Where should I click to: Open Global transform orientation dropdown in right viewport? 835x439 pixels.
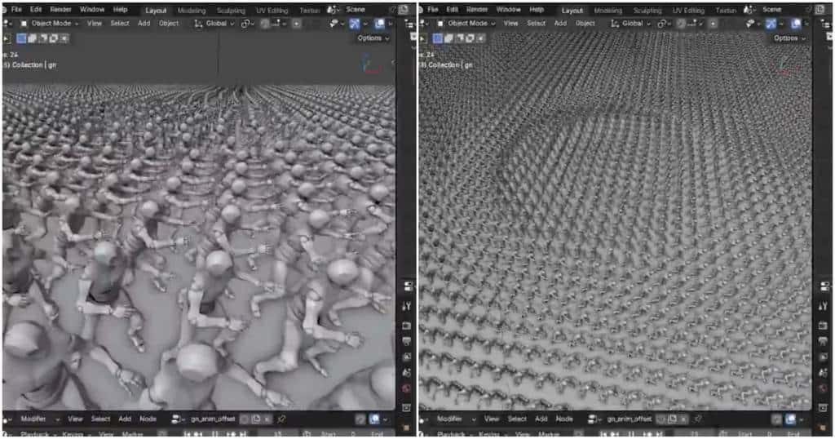pos(631,24)
